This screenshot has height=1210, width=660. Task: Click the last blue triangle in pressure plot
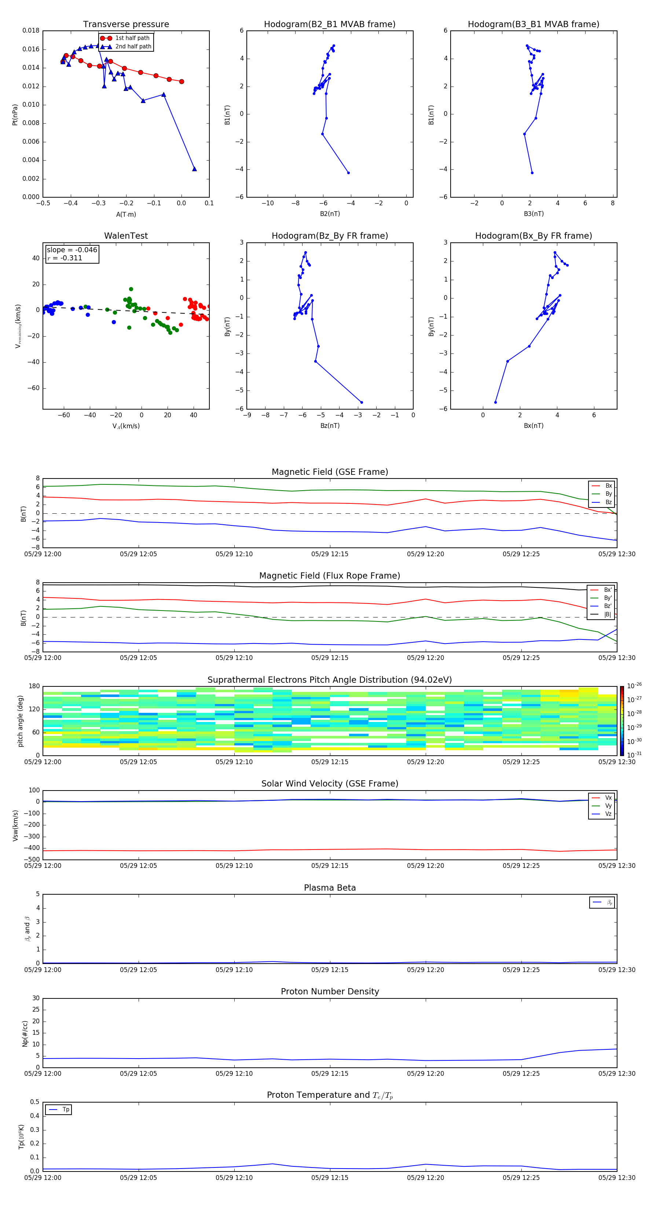(194, 169)
